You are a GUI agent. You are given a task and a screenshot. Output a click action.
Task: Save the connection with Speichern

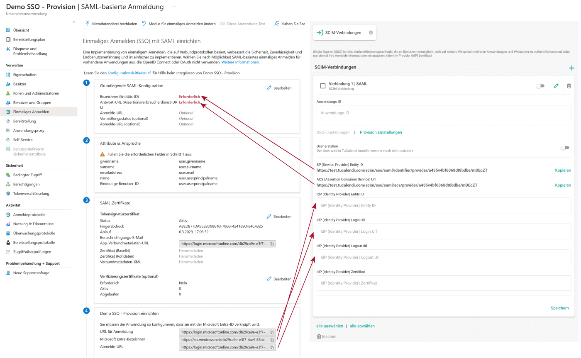(560, 308)
